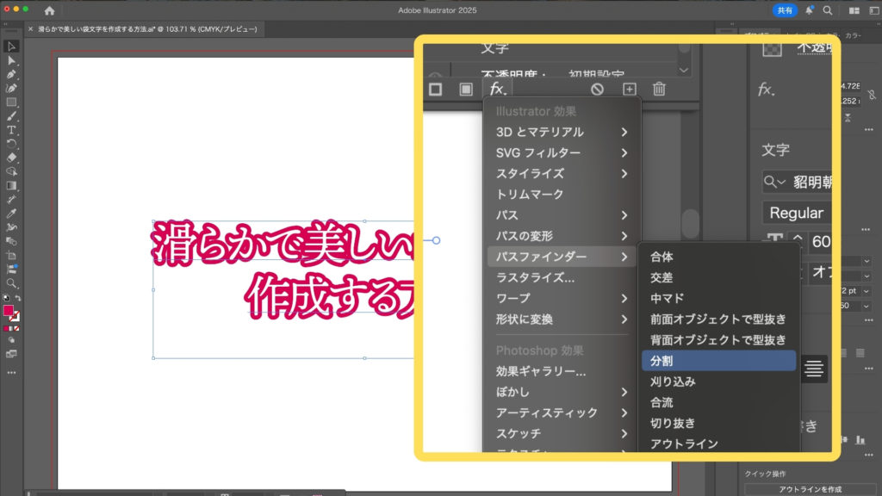The width and height of the screenshot is (882, 496).
Task: Click the fx add-effect icon
Action: point(498,89)
